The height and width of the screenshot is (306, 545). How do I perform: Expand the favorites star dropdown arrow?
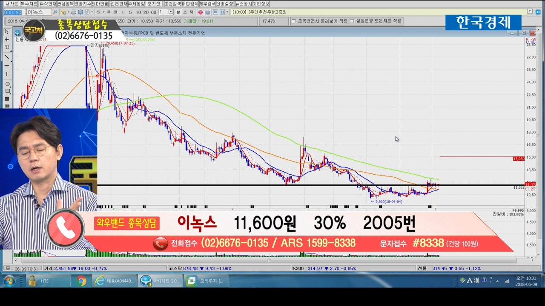point(69,12)
